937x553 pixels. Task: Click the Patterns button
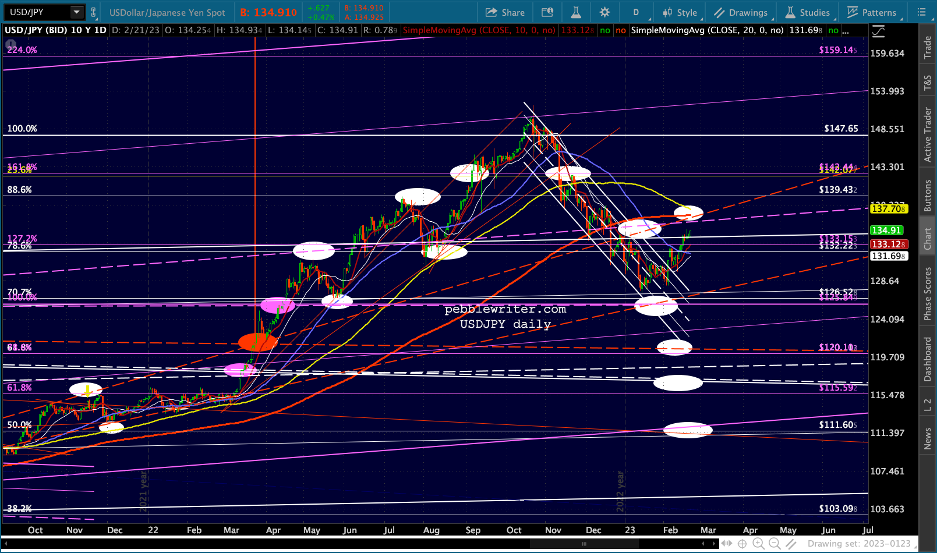(x=872, y=12)
